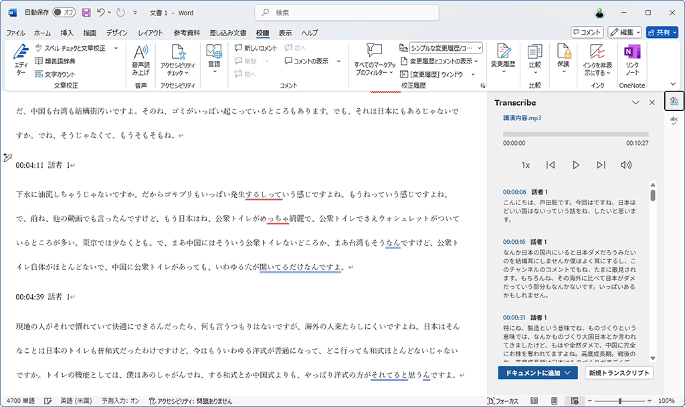This screenshot has height=407, width=685.
Task: Toggle Focus (フォーカス) mode in status bar
Action: click(502, 401)
